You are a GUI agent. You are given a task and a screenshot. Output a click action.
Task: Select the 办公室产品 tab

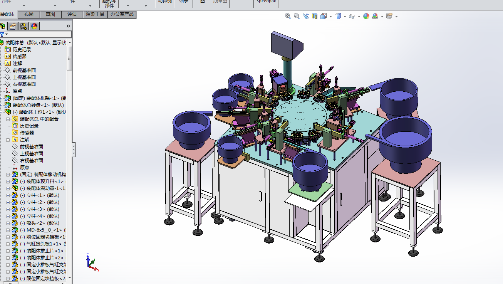[122, 14]
